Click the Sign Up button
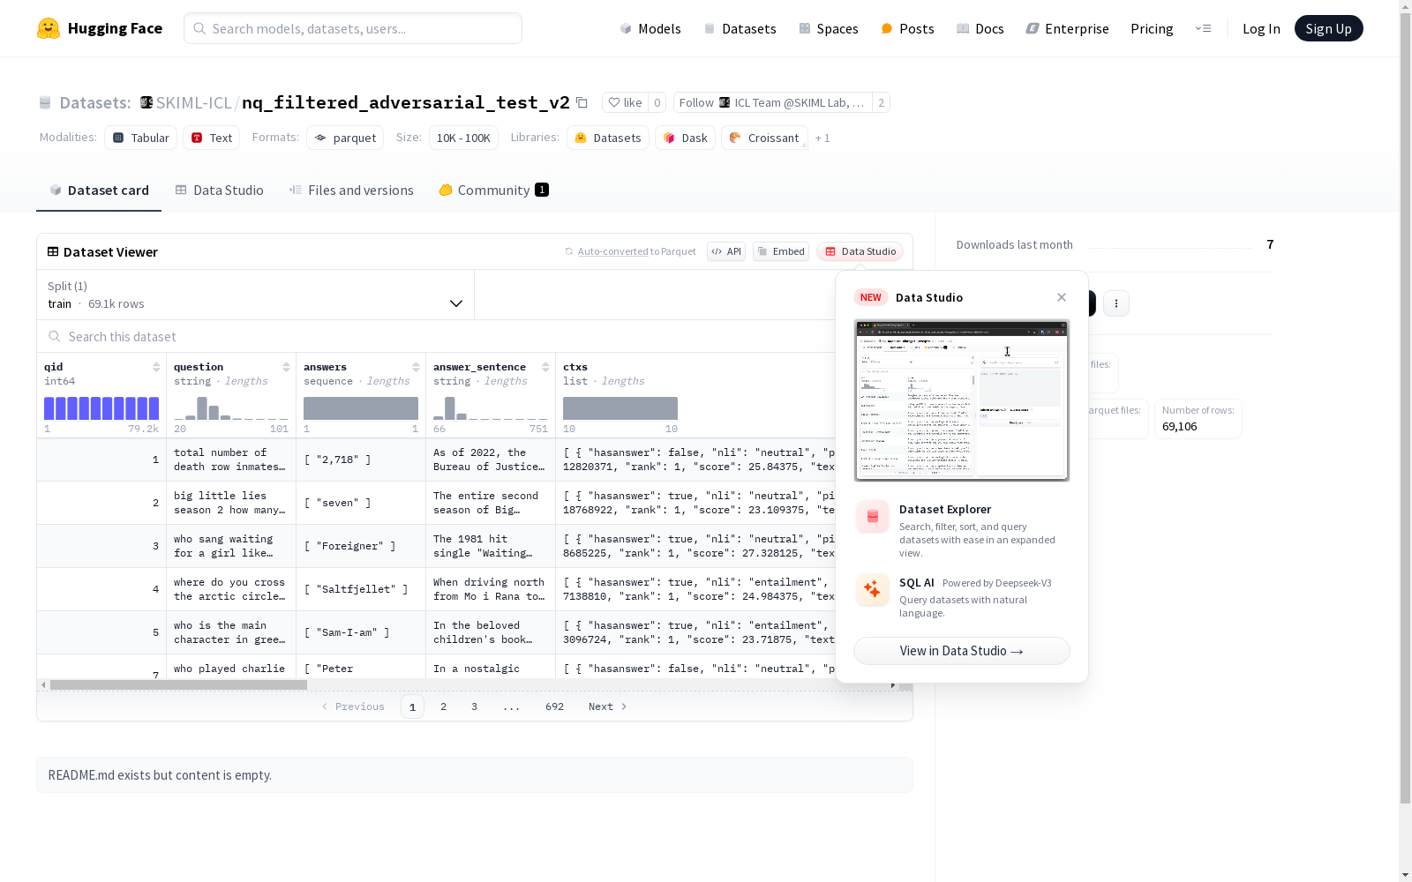This screenshot has width=1412, height=882. (x=1328, y=28)
